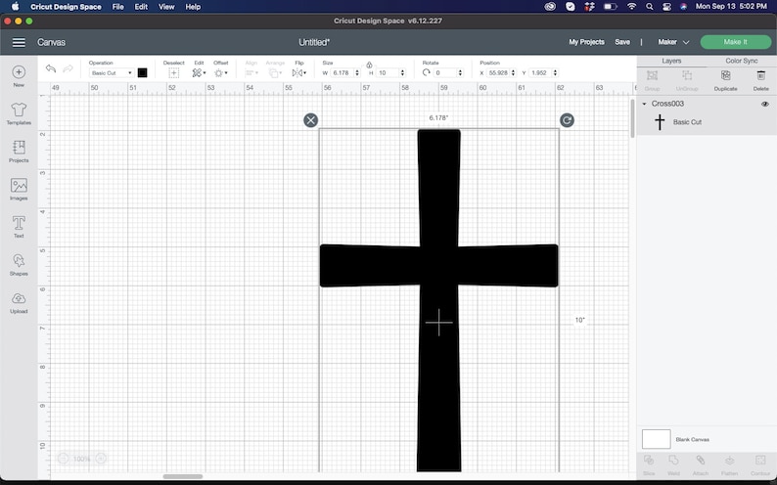Open the Edit menu in menu bar
777x485 pixels.
tap(141, 7)
